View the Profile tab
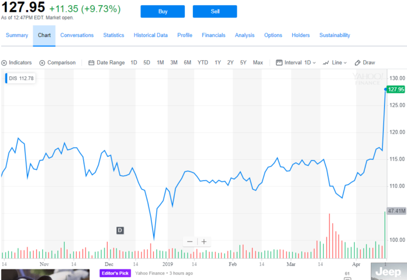 tap(185, 35)
